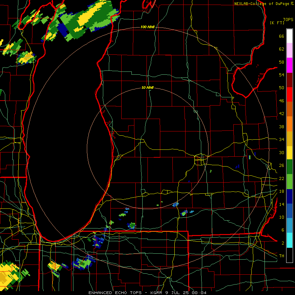Click the legend value 26
Viewport: 295px width, 295px height.
click(282, 166)
